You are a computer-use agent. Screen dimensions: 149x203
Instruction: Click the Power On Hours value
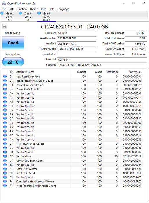[x=136, y=54]
